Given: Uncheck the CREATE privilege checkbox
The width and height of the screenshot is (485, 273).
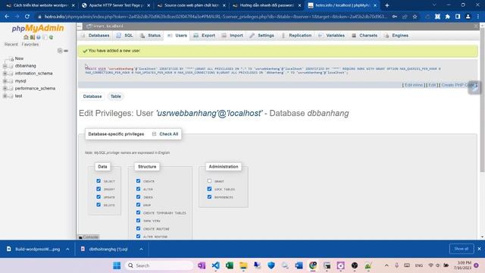Looking at the screenshot, I should point(138,180).
